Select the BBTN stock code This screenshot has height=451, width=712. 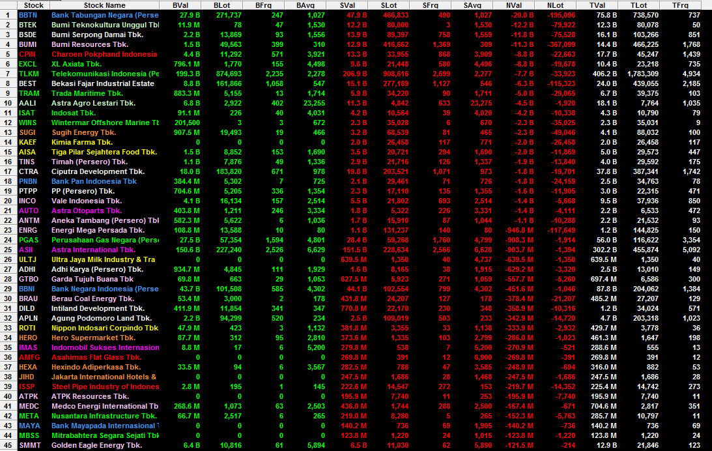point(28,15)
